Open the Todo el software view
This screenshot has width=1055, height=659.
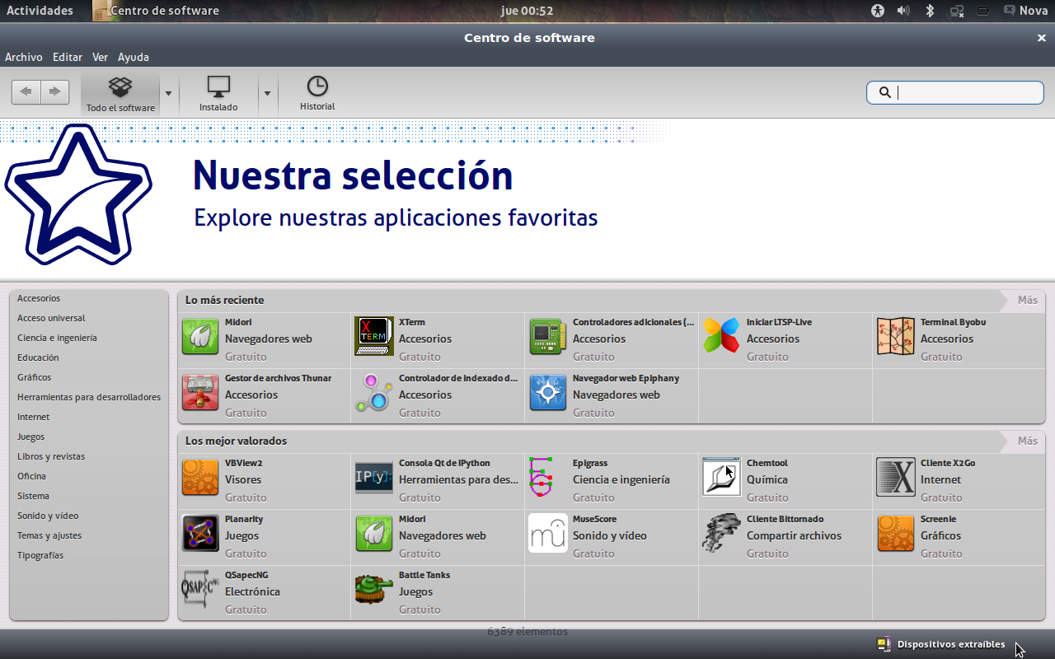click(120, 94)
